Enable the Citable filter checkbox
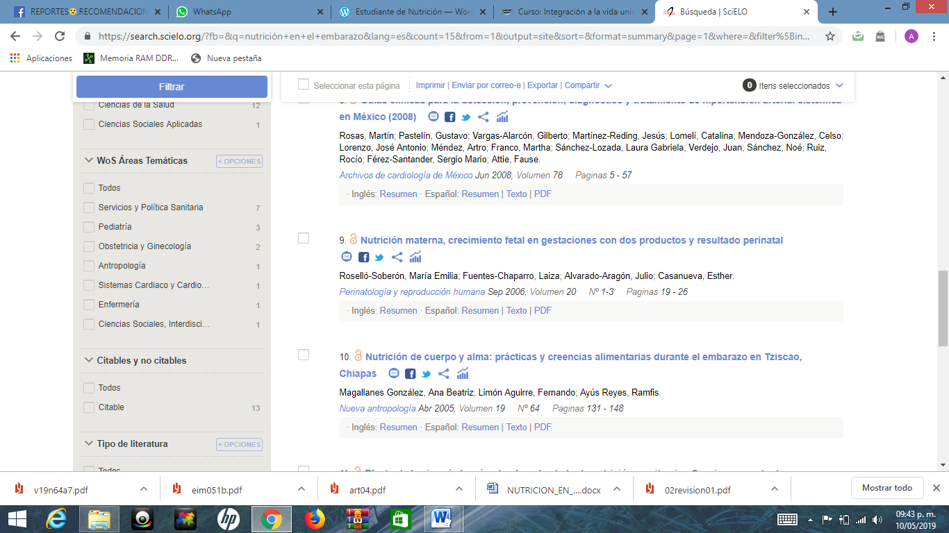Viewport: 949px width, 533px height. tap(89, 407)
